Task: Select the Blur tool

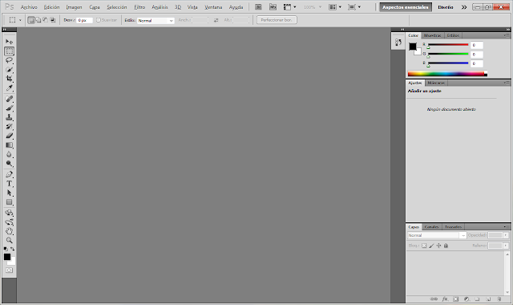Action: [x=9, y=154]
